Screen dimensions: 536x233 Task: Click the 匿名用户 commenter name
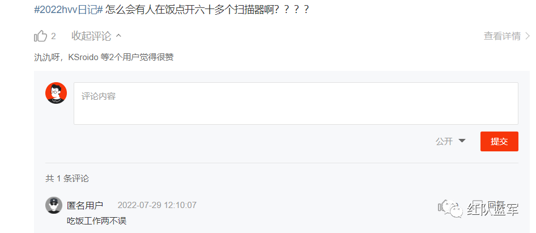pos(85,205)
